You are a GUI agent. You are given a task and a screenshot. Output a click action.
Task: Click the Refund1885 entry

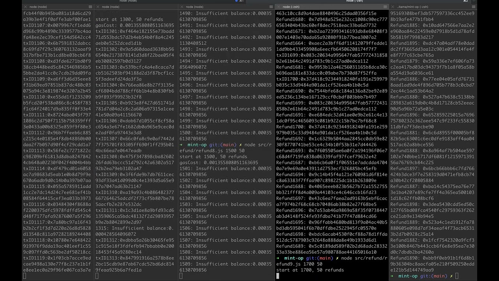point(432,31)
